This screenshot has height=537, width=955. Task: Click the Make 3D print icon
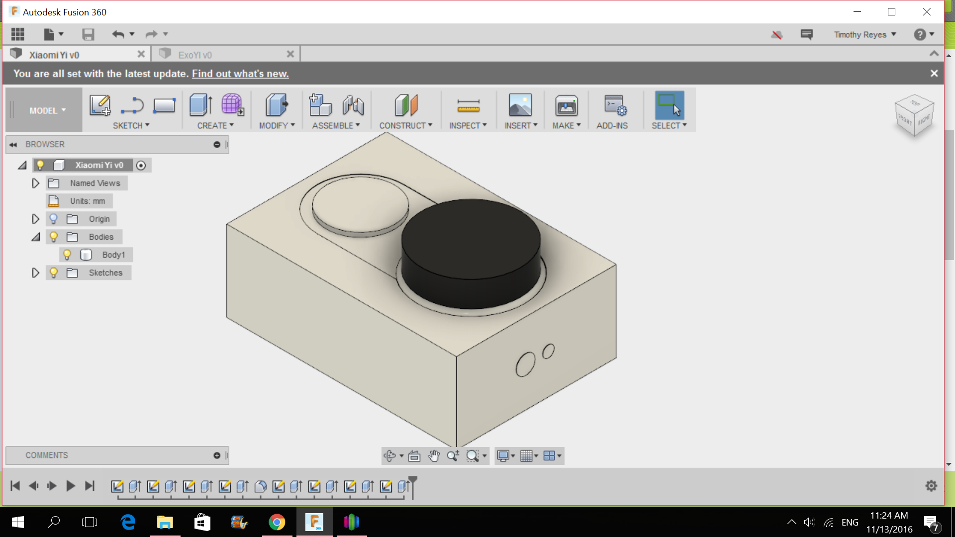click(567, 105)
